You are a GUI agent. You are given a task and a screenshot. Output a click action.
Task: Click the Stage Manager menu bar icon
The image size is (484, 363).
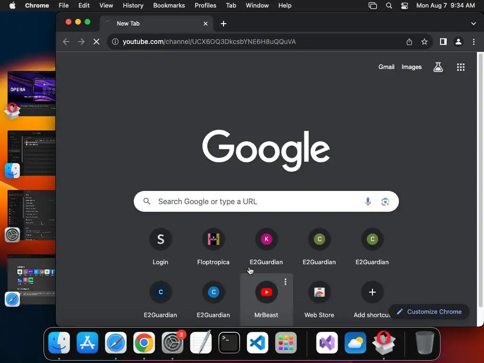[x=372, y=6]
